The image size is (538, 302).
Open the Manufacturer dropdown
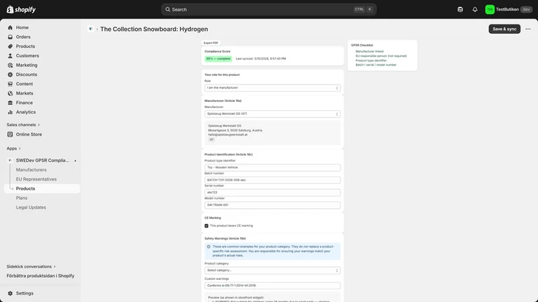(272, 113)
